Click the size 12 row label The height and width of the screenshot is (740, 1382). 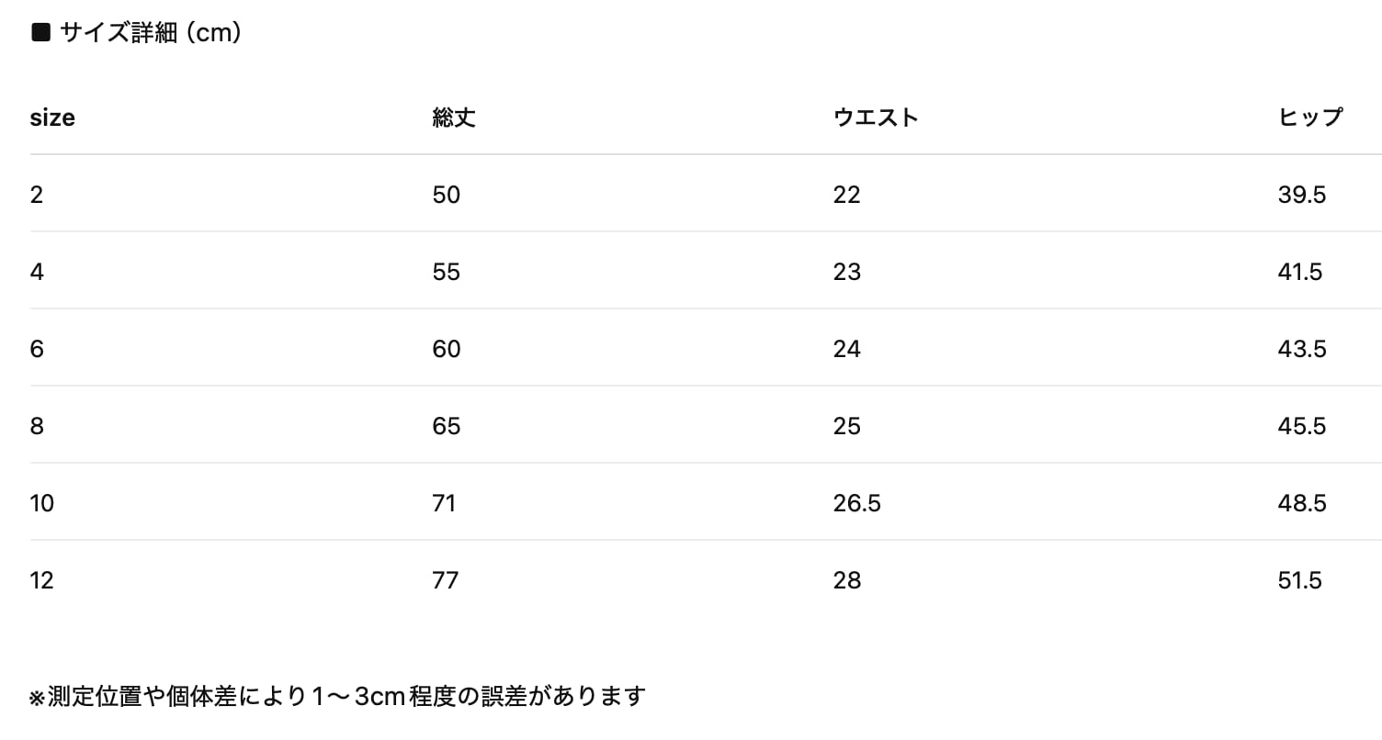[x=42, y=580]
